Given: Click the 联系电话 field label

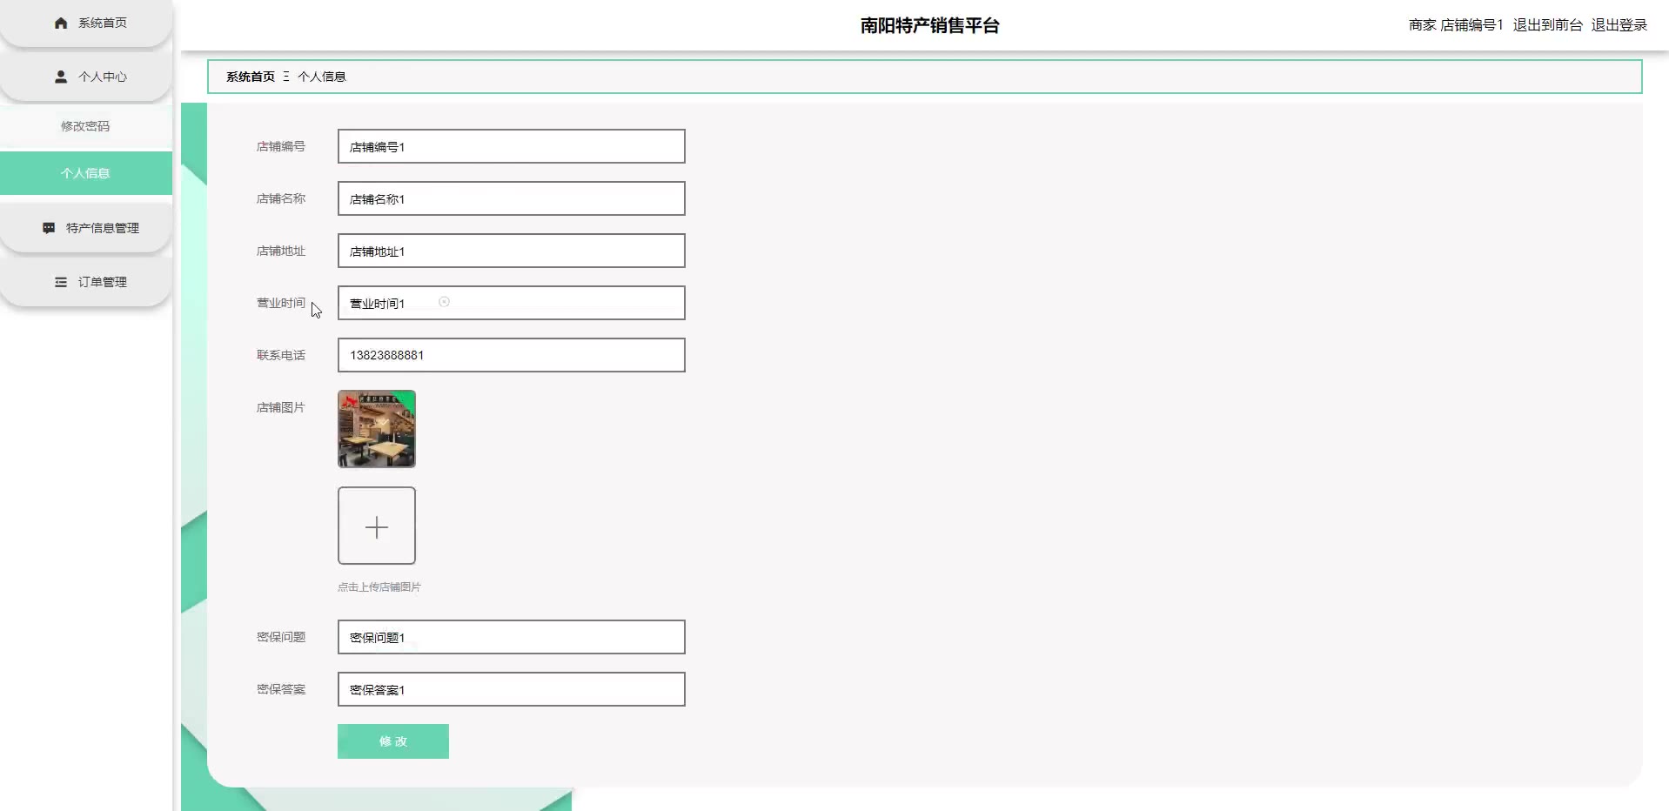Looking at the screenshot, I should click(x=281, y=355).
